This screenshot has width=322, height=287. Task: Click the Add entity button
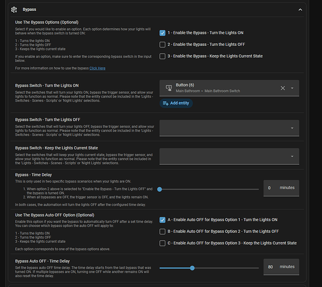click(176, 103)
